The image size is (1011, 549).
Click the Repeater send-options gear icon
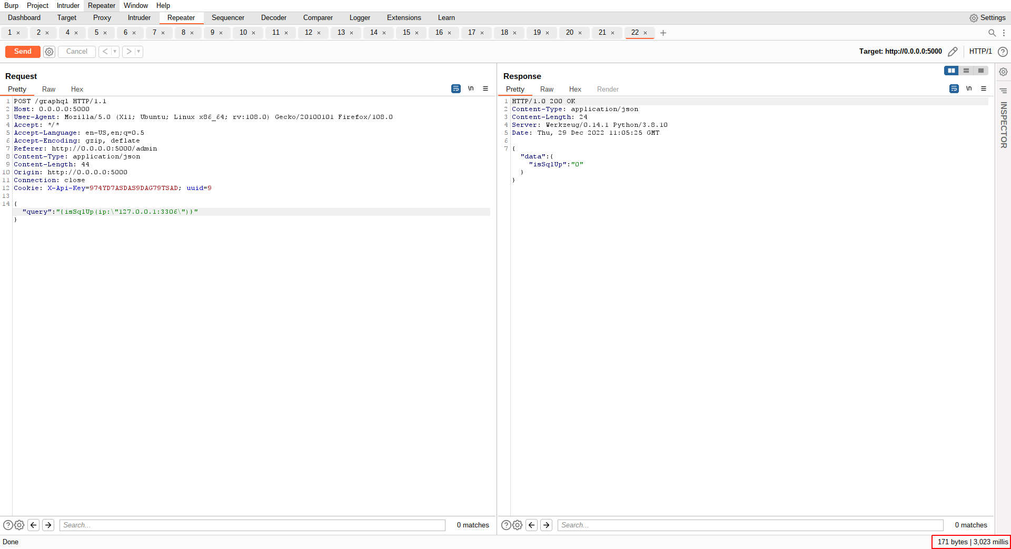[49, 52]
